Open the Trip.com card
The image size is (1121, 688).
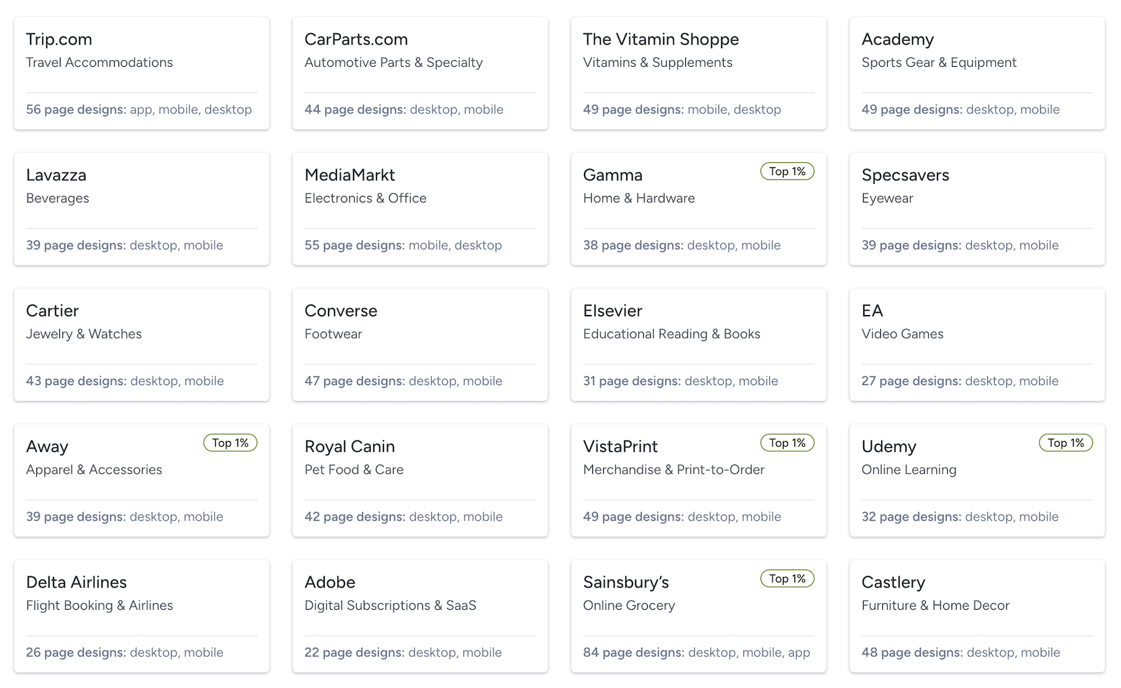click(141, 73)
